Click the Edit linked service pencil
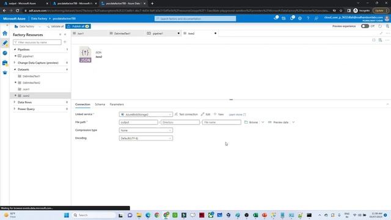391x220 pixels. coord(206,114)
